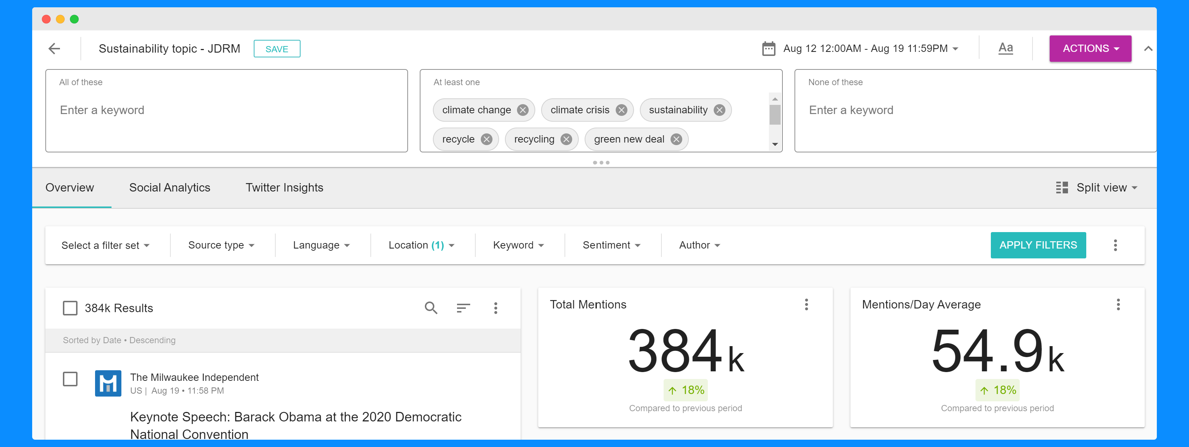Open the ACTIONS menu button

(x=1090, y=49)
